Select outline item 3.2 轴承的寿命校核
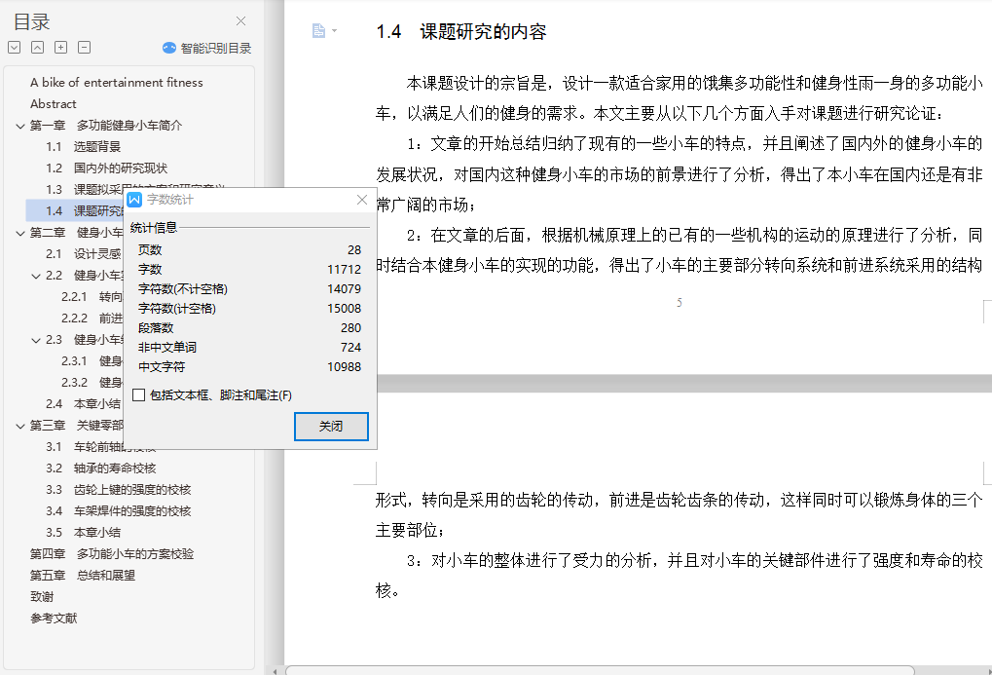Screen dimensions: 992x675 tap(100, 469)
